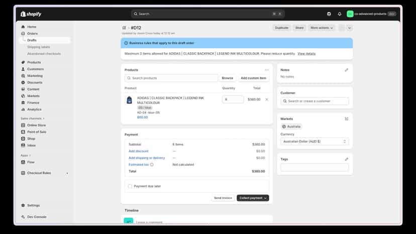Open the Markets edit icon
The width and height of the screenshot is (416, 234).
point(347,119)
